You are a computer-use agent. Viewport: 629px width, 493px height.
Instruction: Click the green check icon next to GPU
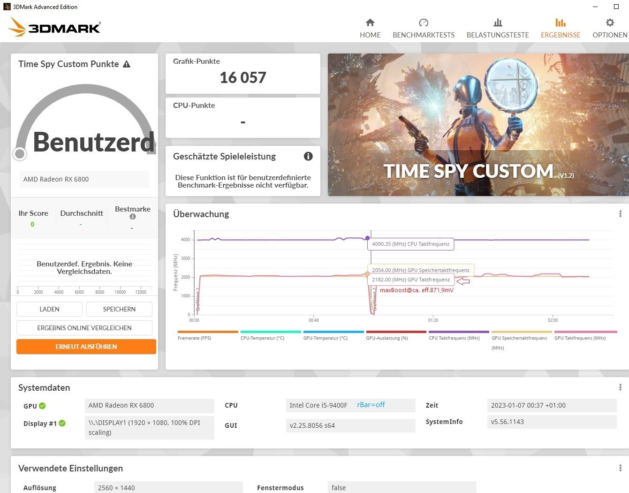pyautogui.click(x=42, y=406)
